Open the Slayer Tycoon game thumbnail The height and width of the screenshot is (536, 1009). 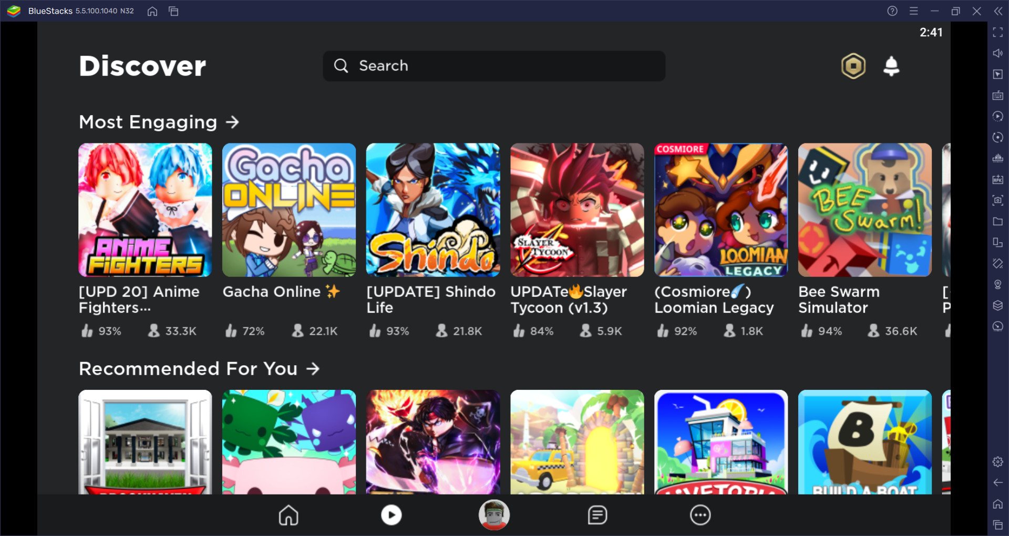point(577,210)
